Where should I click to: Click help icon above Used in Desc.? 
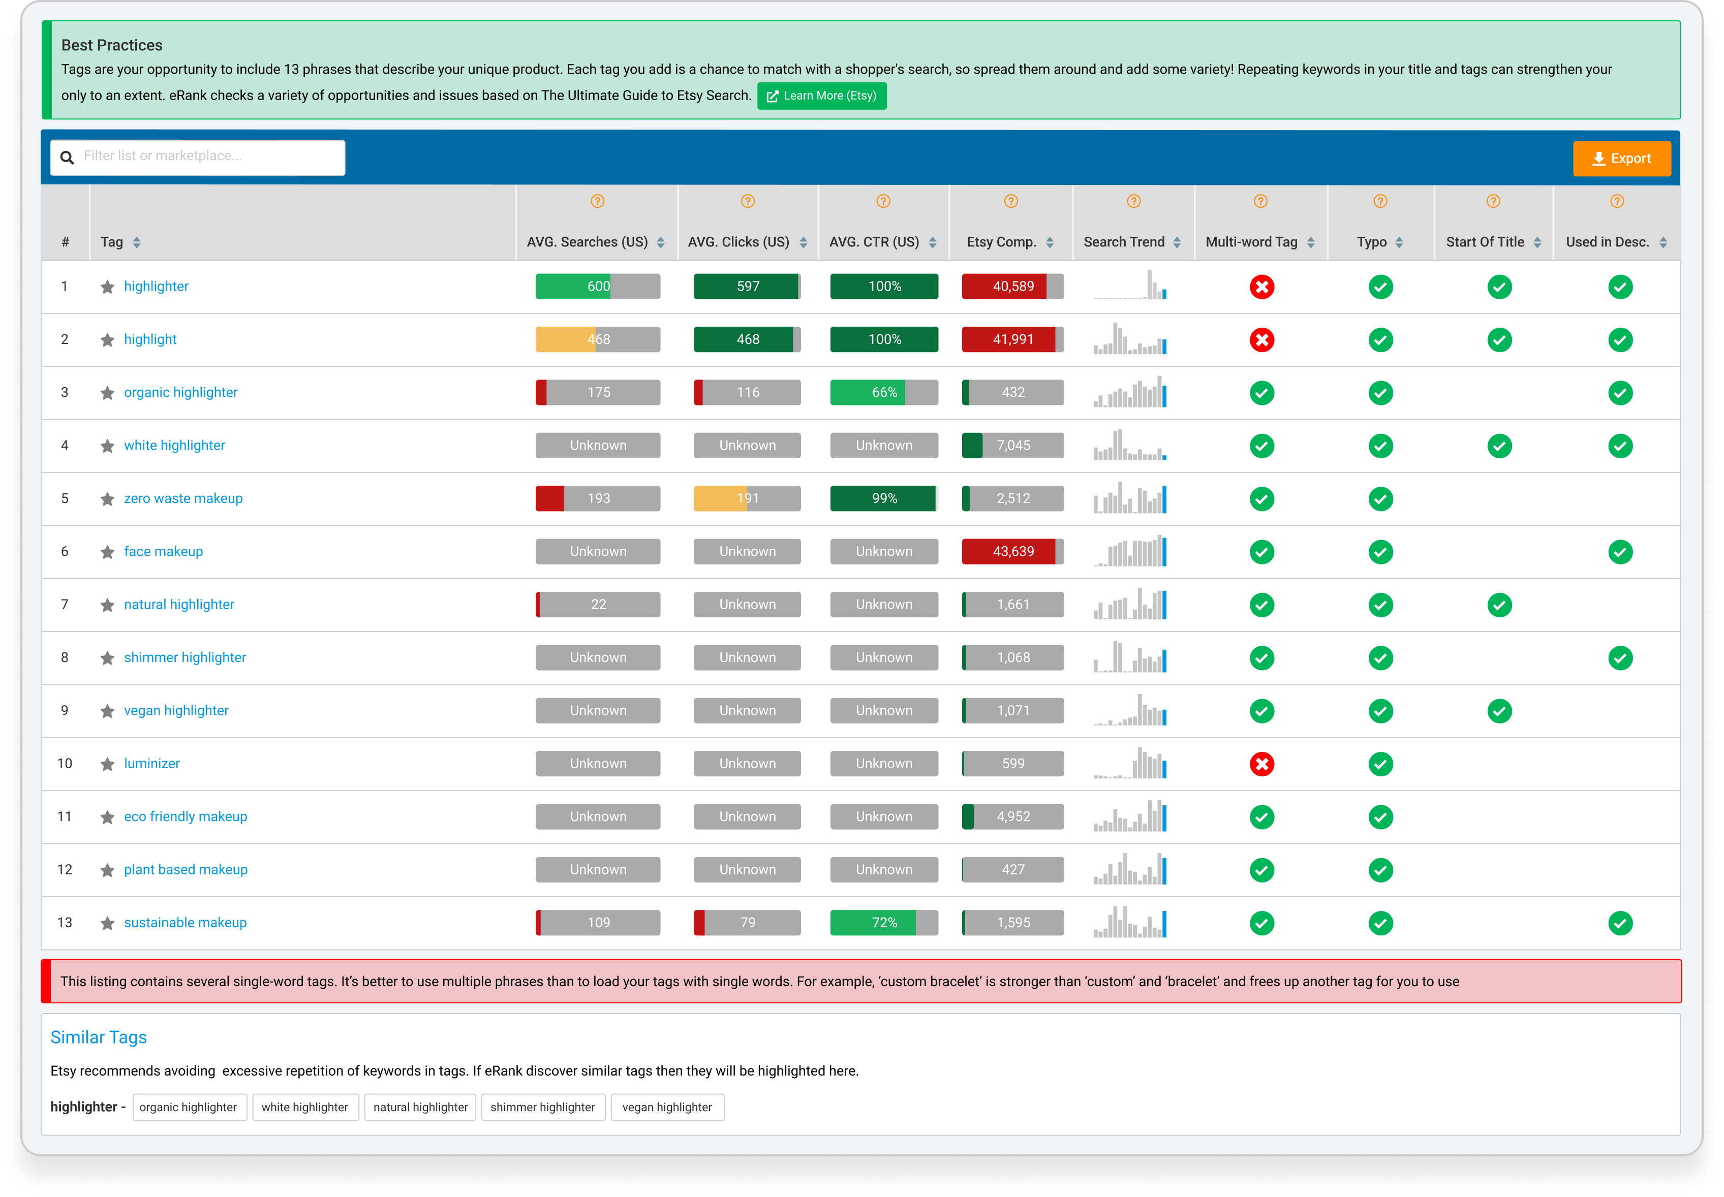point(1617,201)
